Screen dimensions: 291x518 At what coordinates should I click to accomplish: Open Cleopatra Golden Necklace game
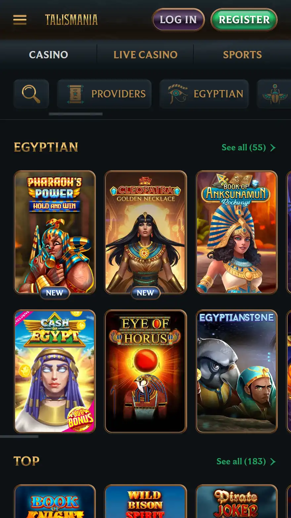(145, 232)
